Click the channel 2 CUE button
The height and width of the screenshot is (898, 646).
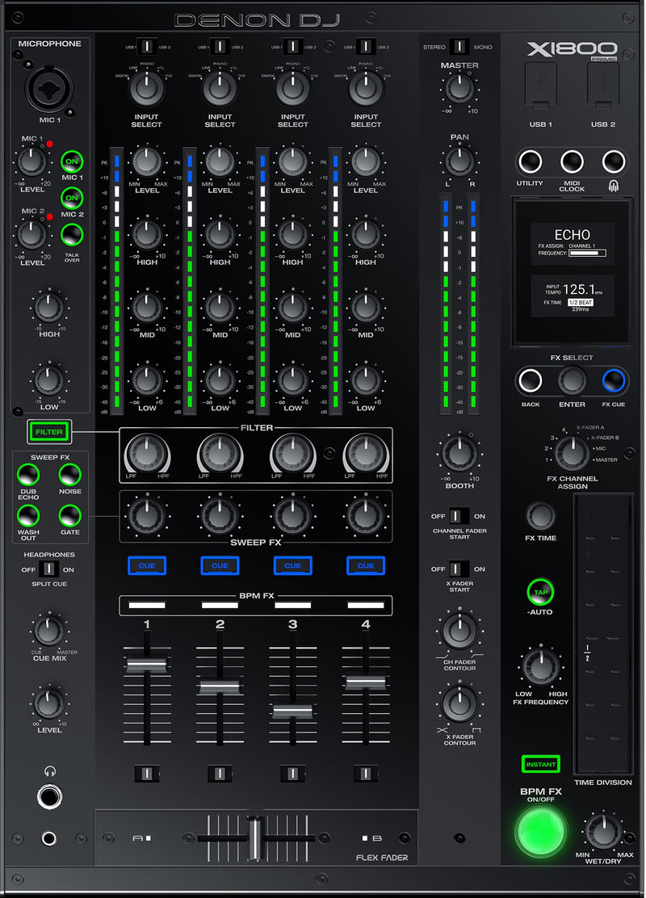(x=220, y=565)
